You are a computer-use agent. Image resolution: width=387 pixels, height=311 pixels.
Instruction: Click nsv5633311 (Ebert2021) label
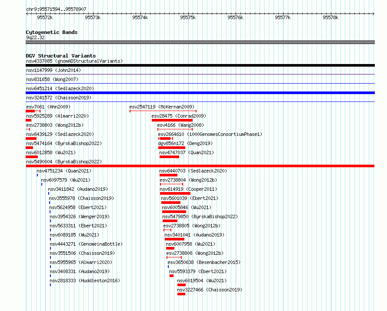pos(78,226)
